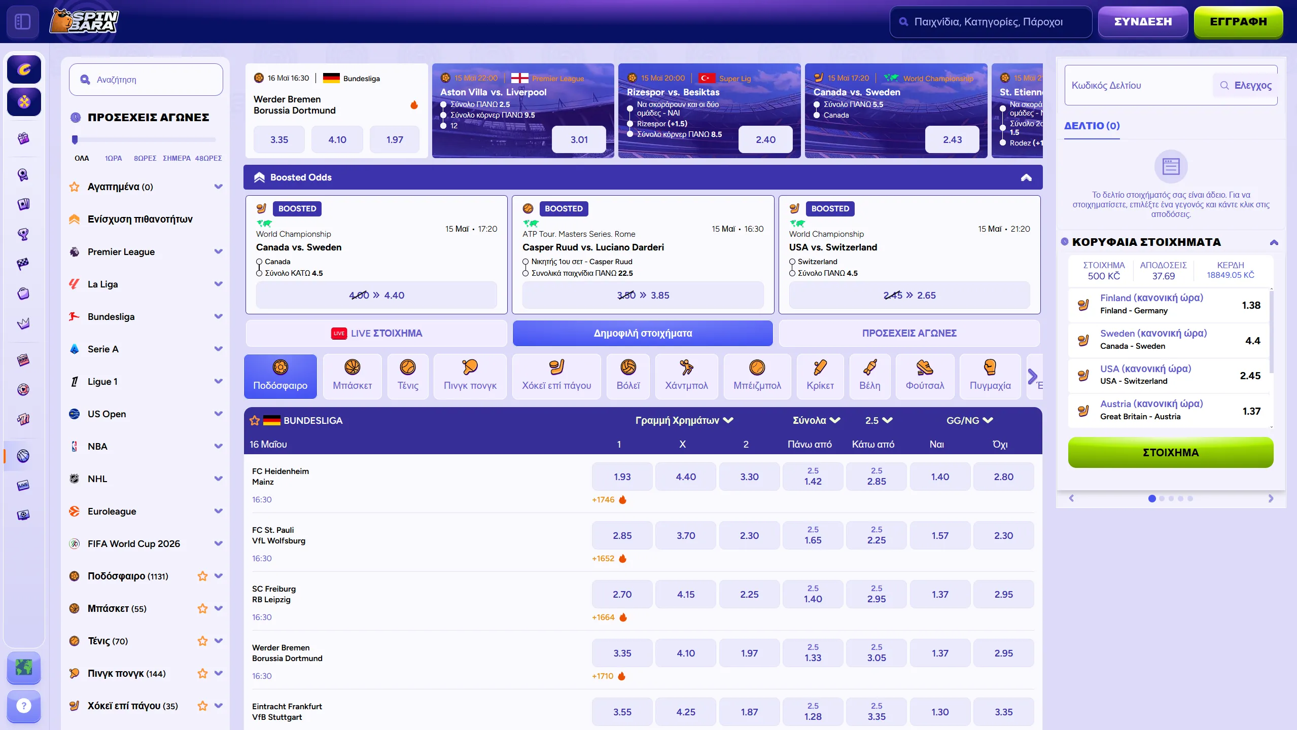Open the slot machine icon in the left rail

pos(23,360)
